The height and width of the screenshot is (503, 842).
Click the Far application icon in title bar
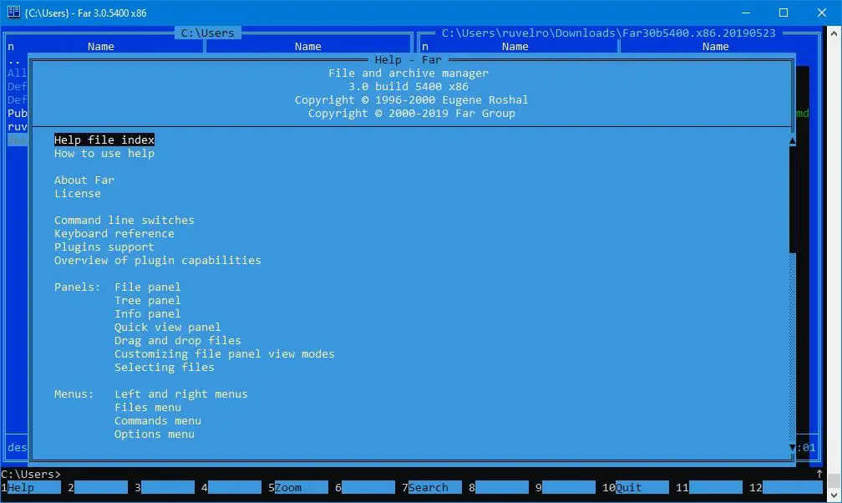tap(13, 13)
